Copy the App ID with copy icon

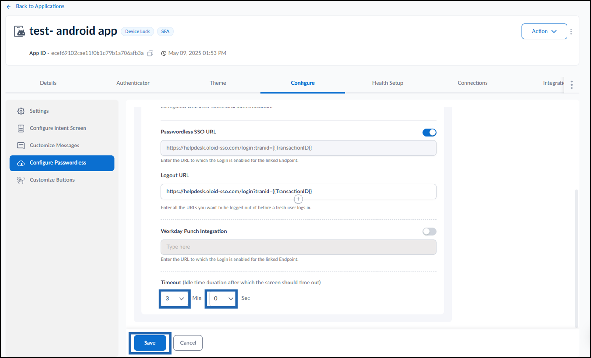pyautogui.click(x=150, y=53)
